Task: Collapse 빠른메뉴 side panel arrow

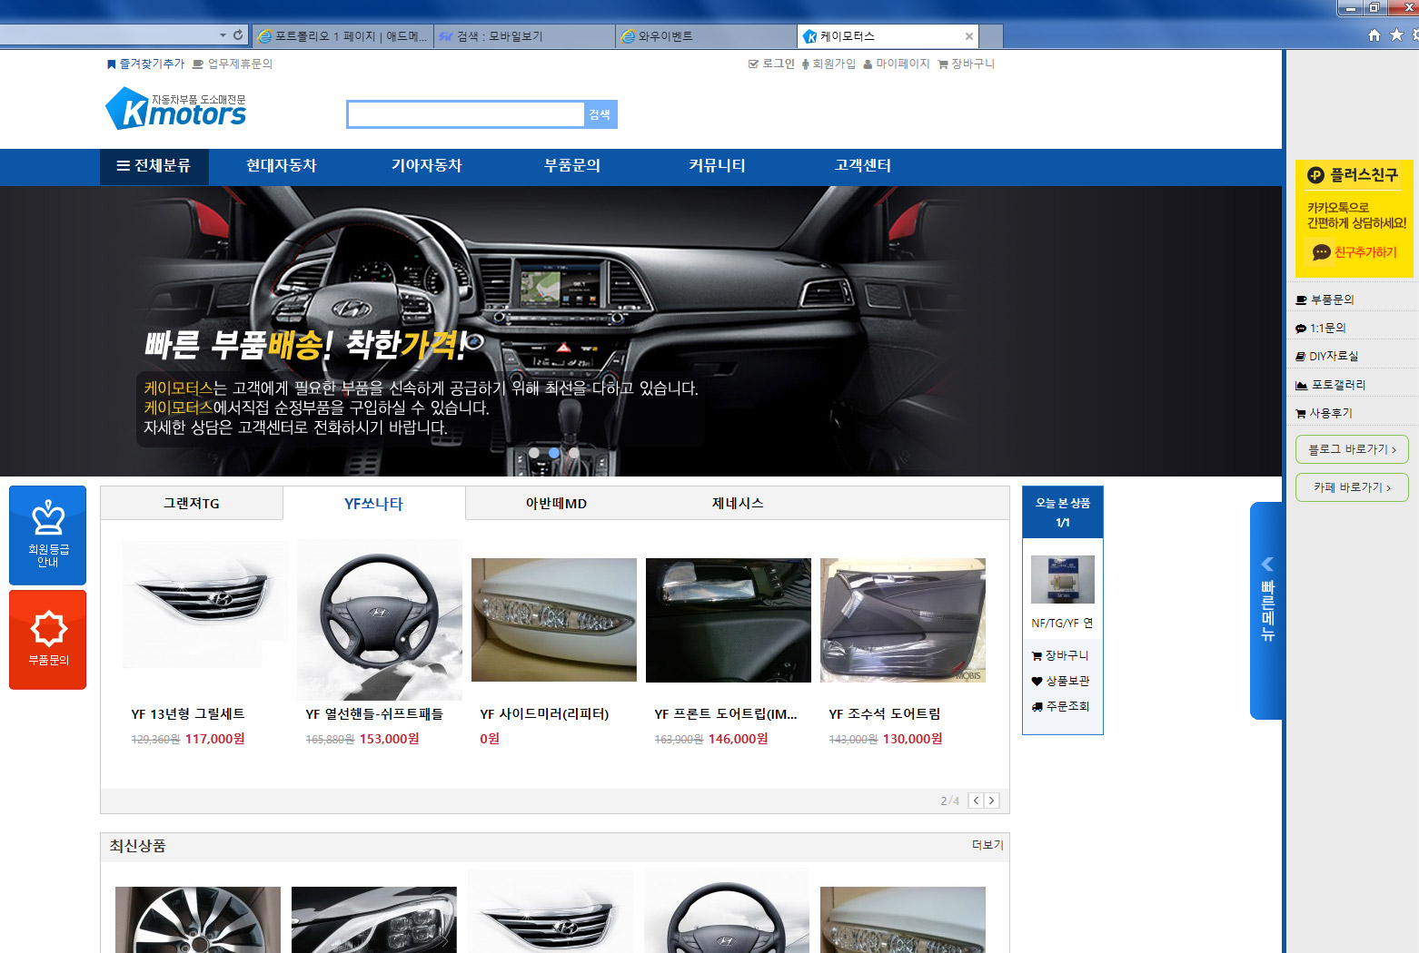Action: coord(1267,565)
